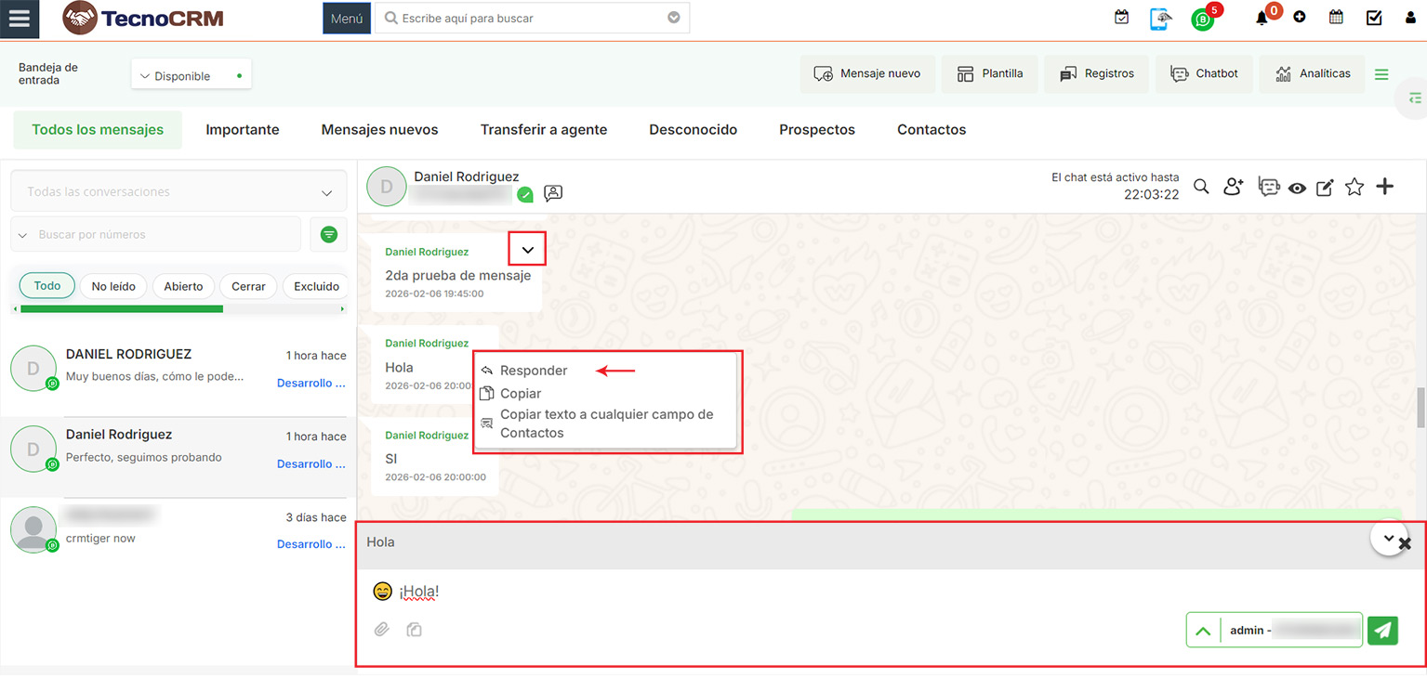Open the hamburger menu at top left
The image size is (1427, 678).
[x=20, y=19]
